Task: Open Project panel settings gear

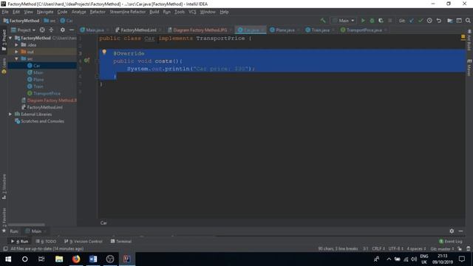Action: tap(62, 30)
